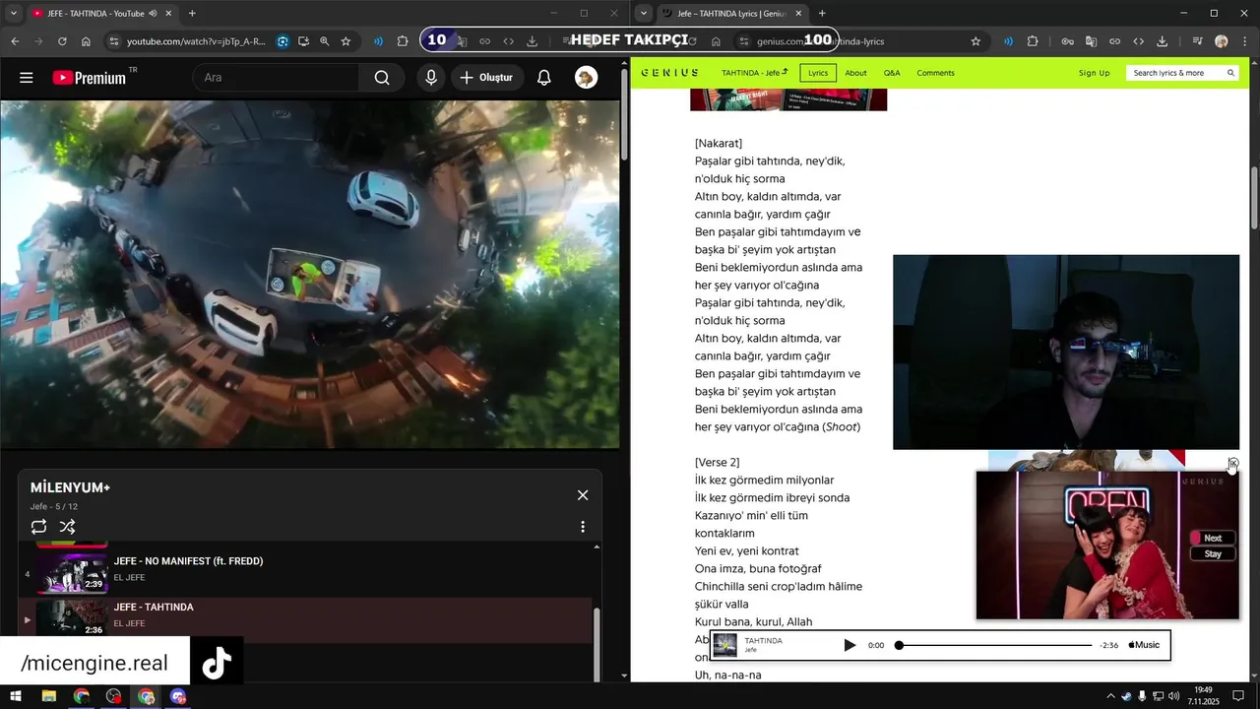
Task: Open zoom control in YouTube address bar
Action: (x=325, y=41)
